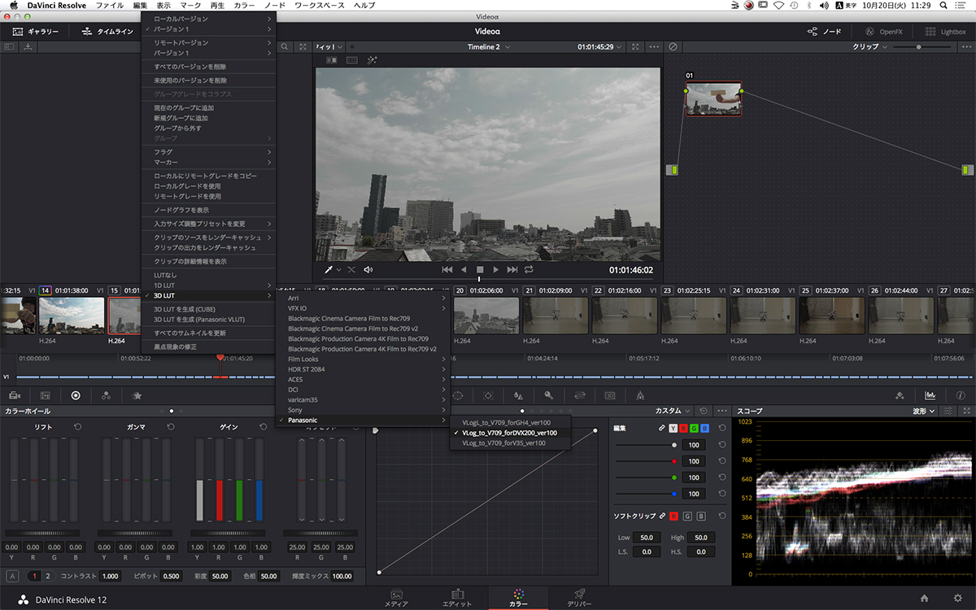Image resolution: width=976 pixels, height=610 pixels.
Task: Click the gallery search magnifier icon
Action: 285,47
